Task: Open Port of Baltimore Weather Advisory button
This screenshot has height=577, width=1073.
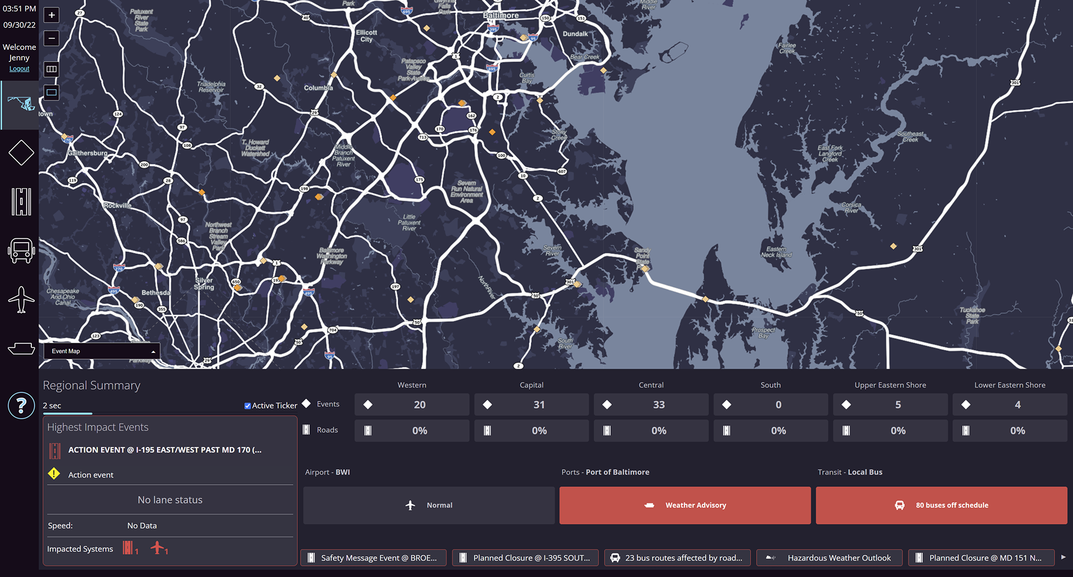Action: coord(685,505)
